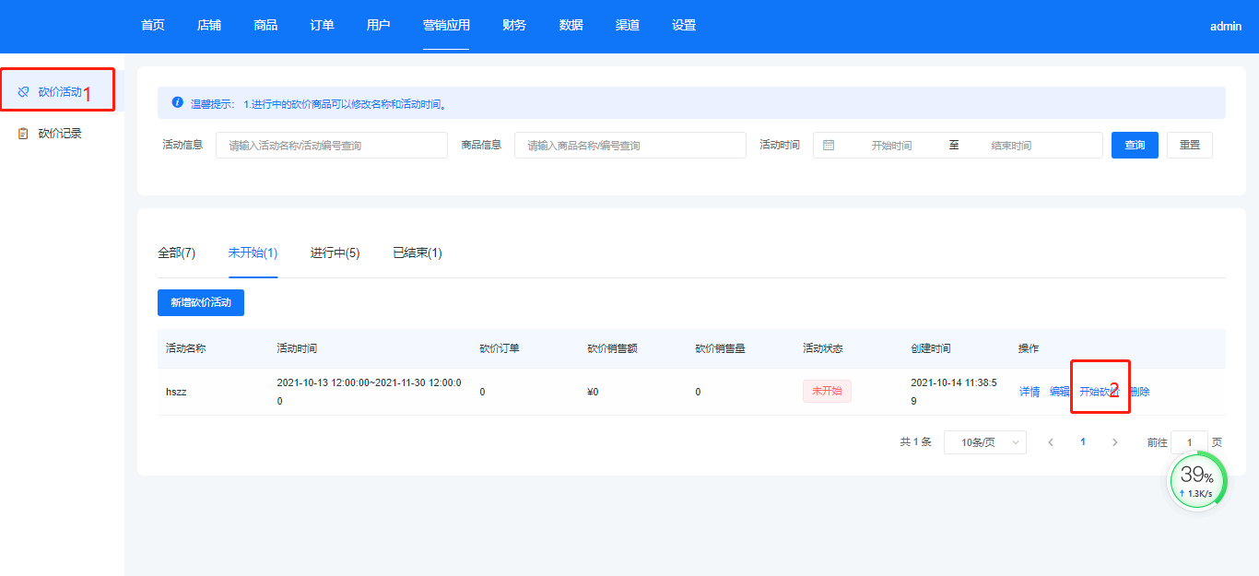
Task: Open 财务 in the top navigation
Action: click(514, 26)
